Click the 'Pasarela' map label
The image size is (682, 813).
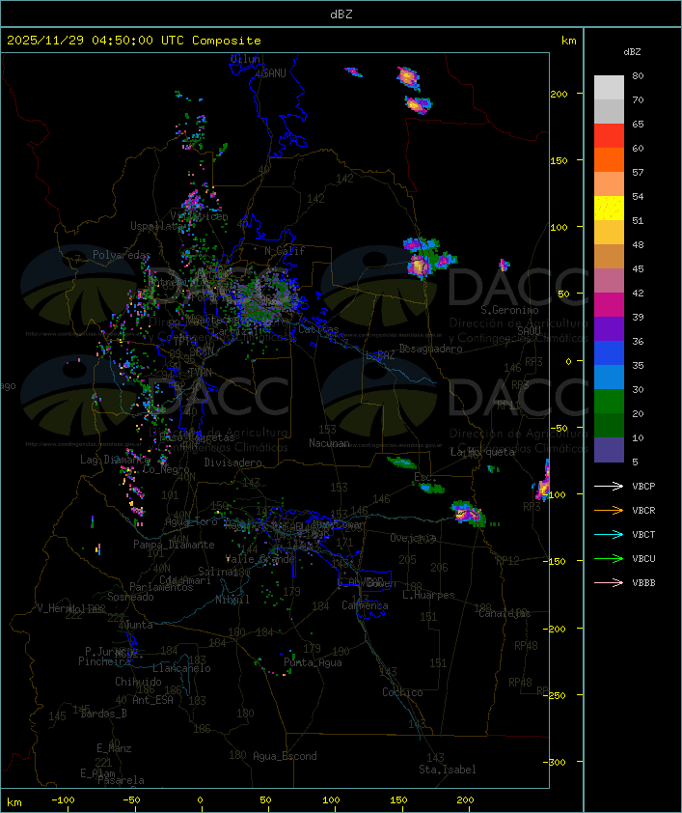pyautogui.click(x=121, y=780)
